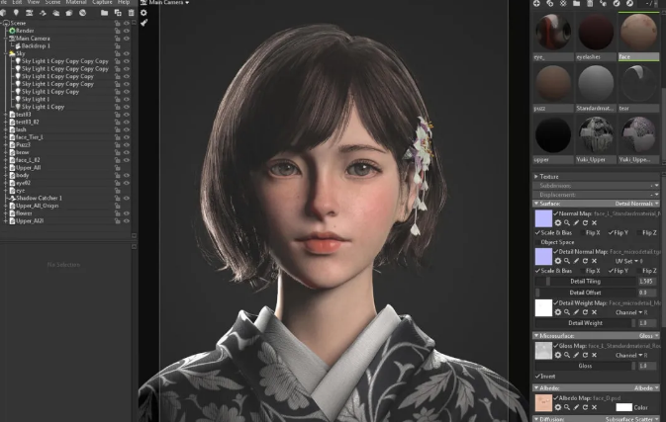
Task: Select Backdrop 1 in scene tree
Action: click(x=36, y=45)
